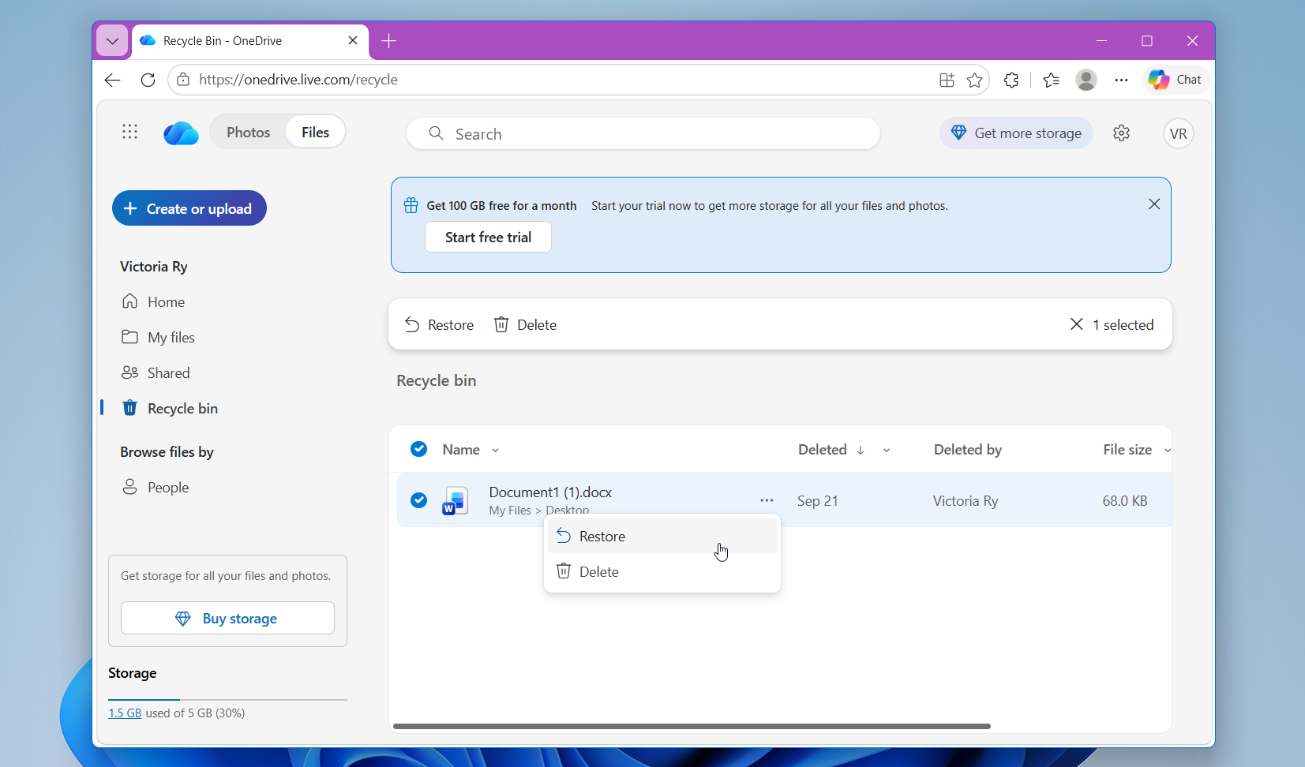The width and height of the screenshot is (1305, 767).
Task: Open the VR account avatar
Action: [x=1178, y=133]
